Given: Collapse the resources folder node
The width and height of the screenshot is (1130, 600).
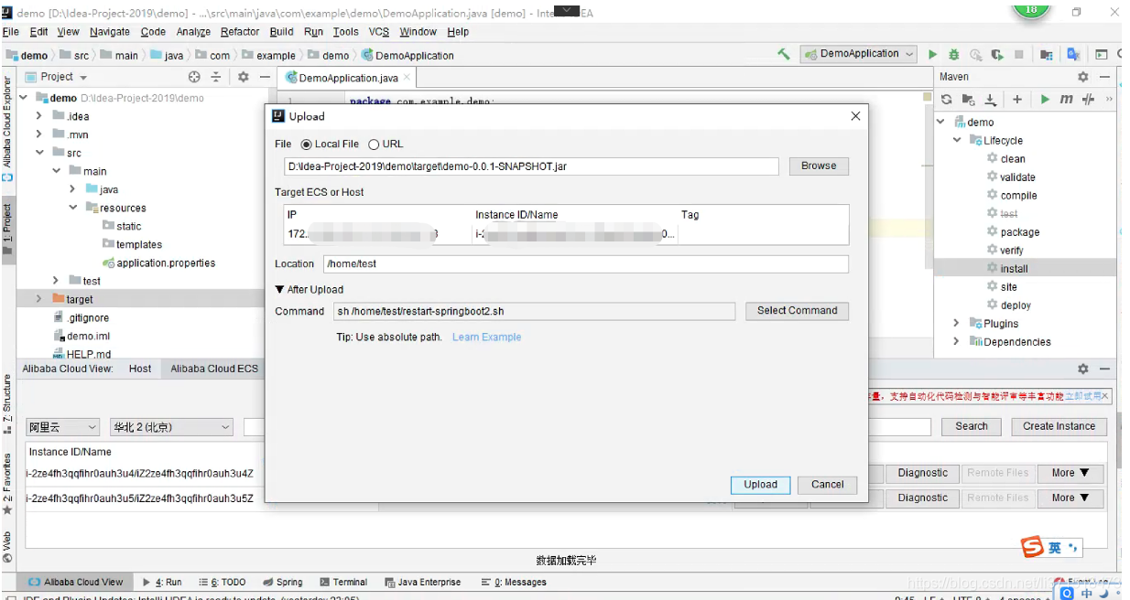Looking at the screenshot, I should 73,208.
